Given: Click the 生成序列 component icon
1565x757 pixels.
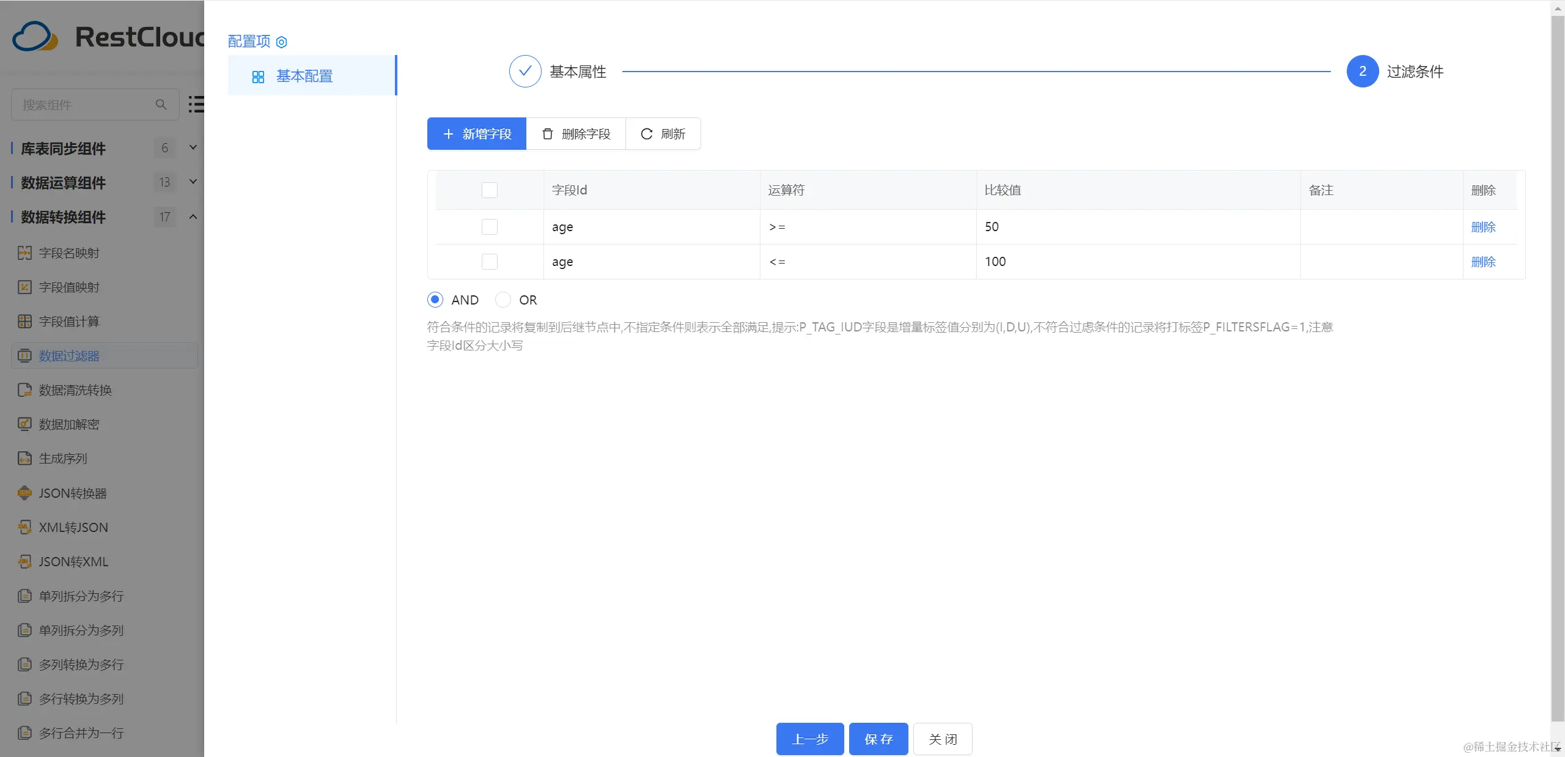Looking at the screenshot, I should (x=24, y=458).
